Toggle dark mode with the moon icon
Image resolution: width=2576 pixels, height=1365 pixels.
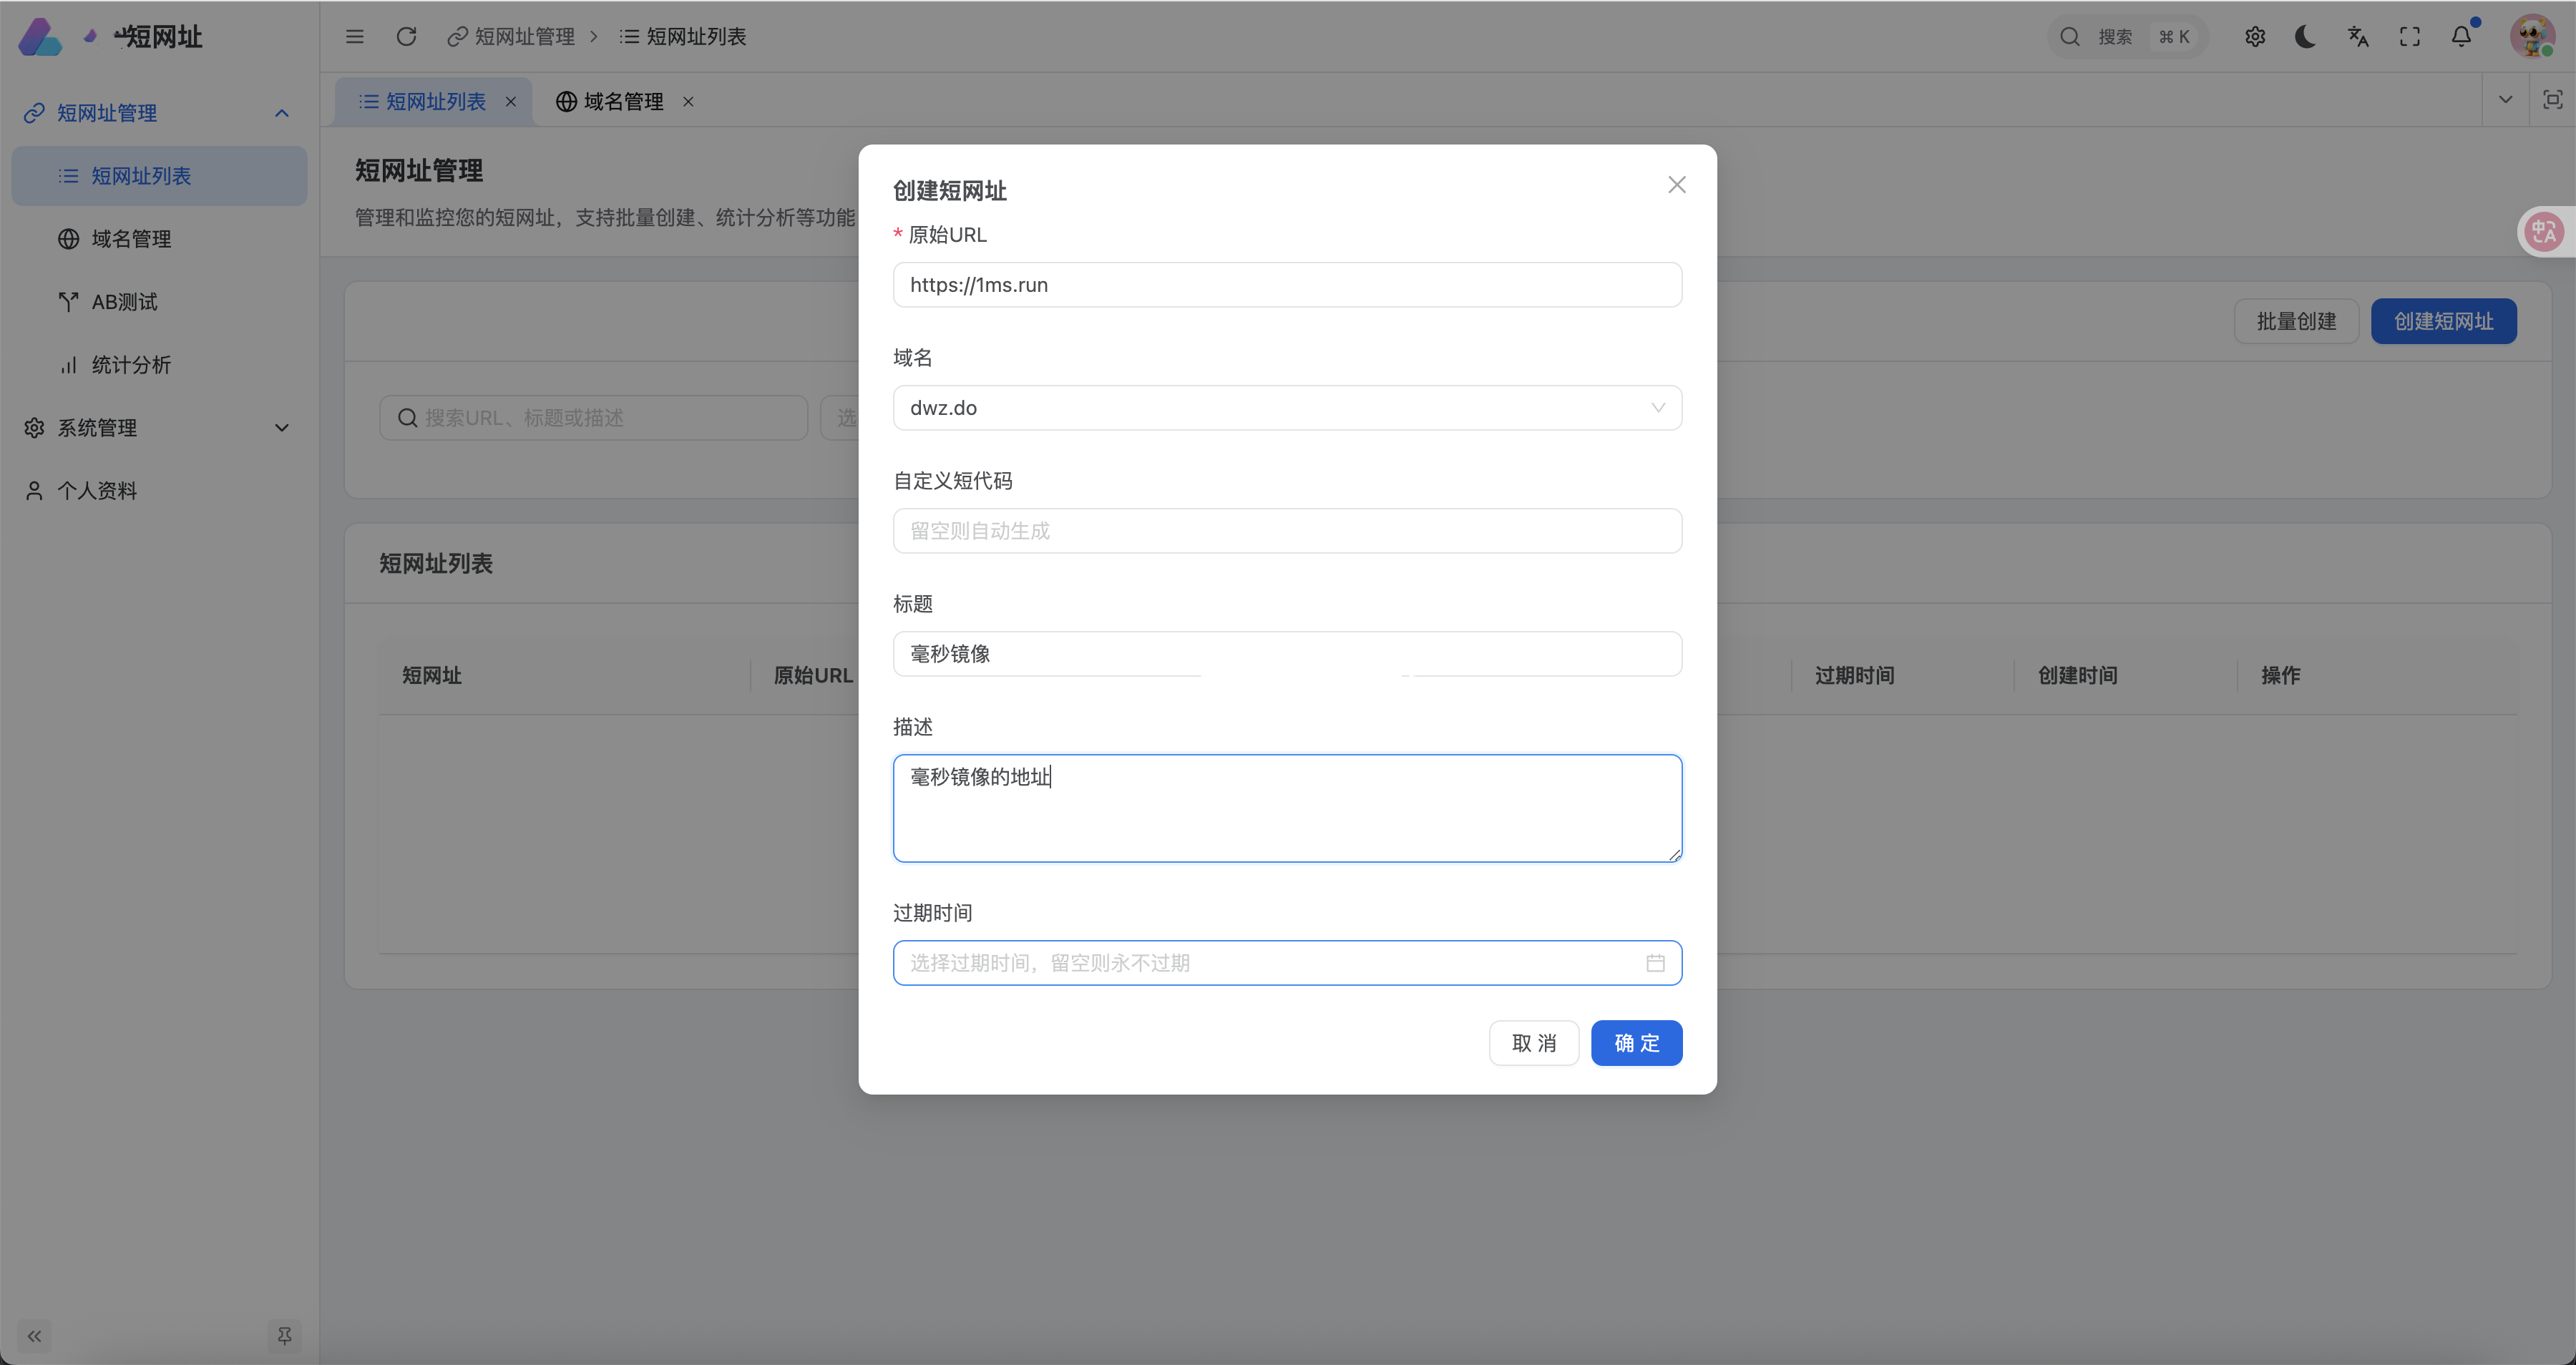2305,37
